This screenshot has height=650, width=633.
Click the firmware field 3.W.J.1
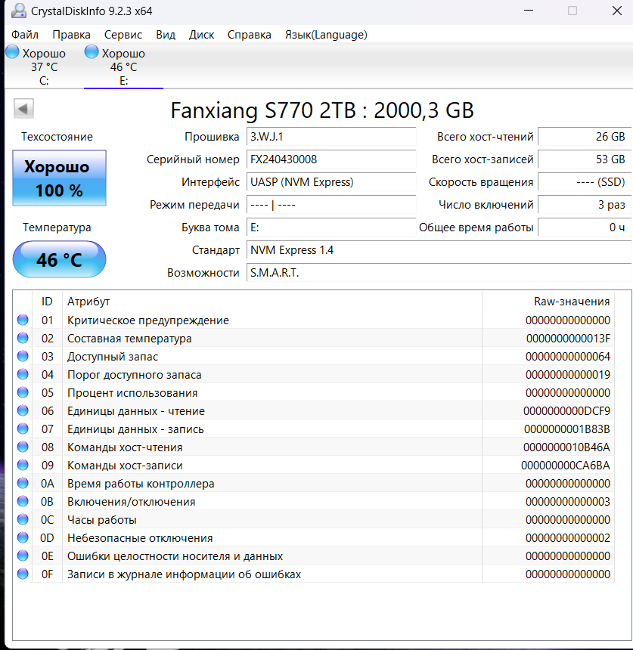[x=330, y=137]
